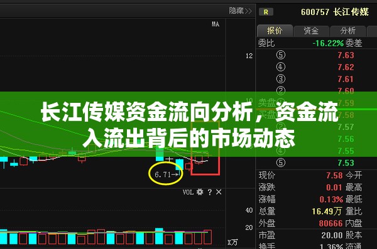Click the 涨跌 value 0.01
The height and width of the screenshot is (249, 377).
coord(334,188)
